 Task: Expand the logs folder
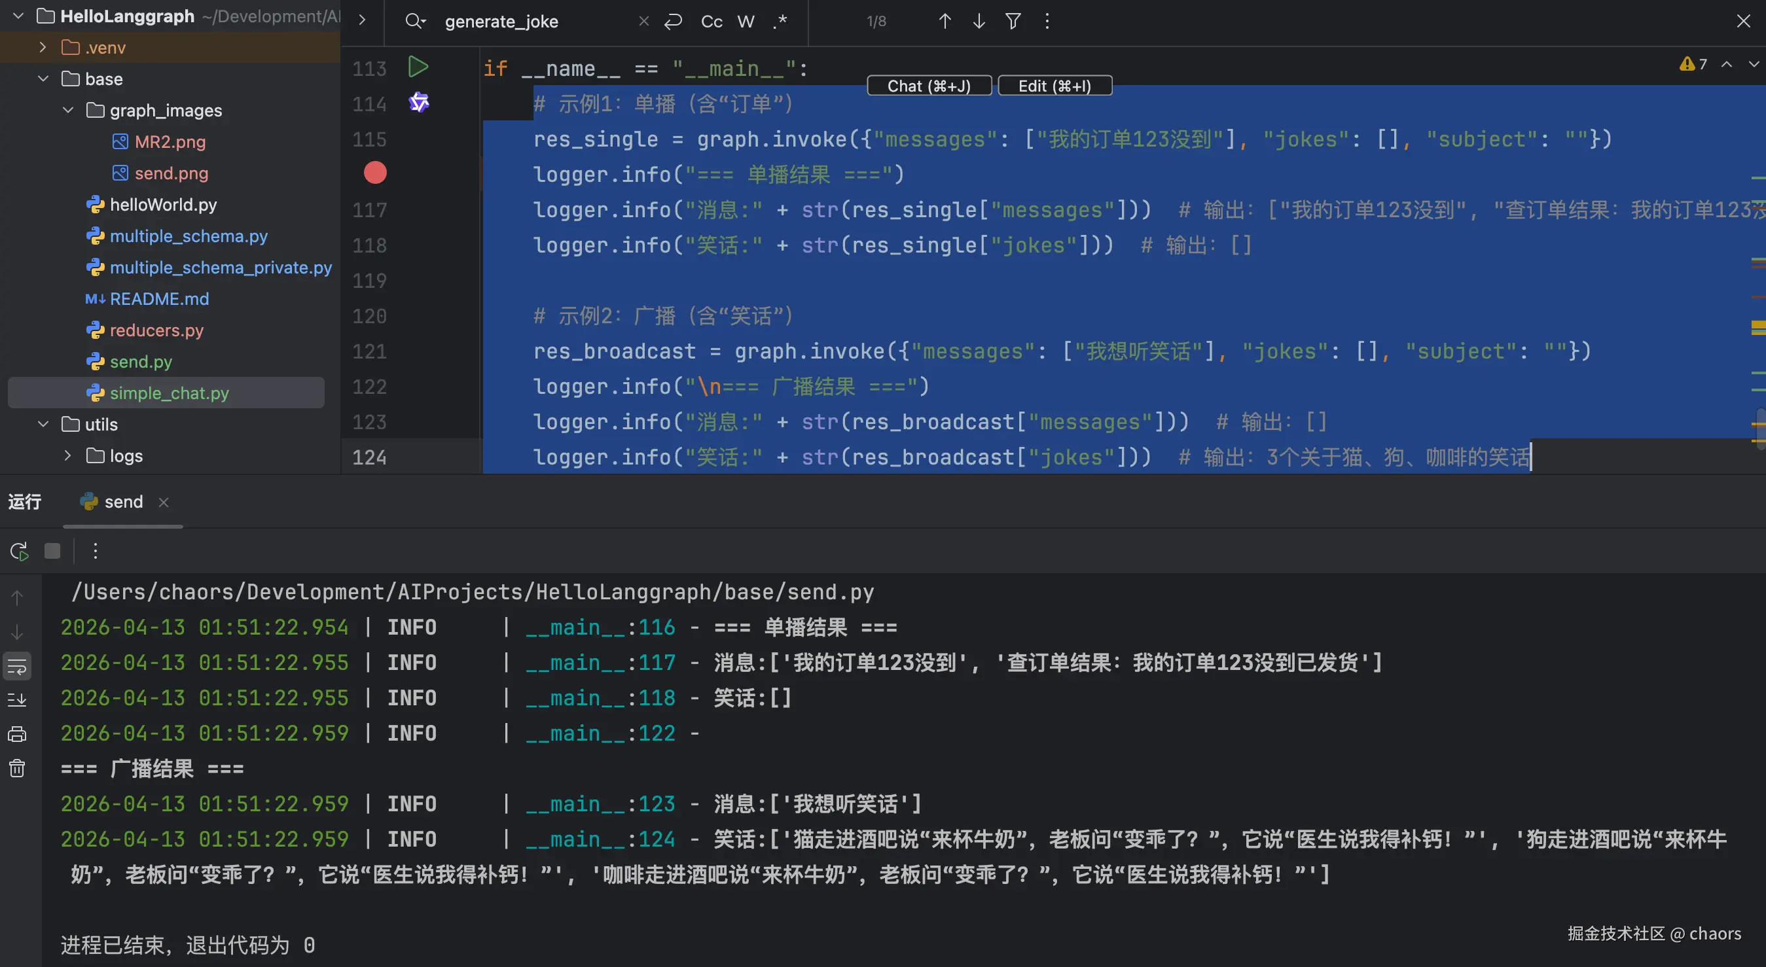[x=67, y=455]
